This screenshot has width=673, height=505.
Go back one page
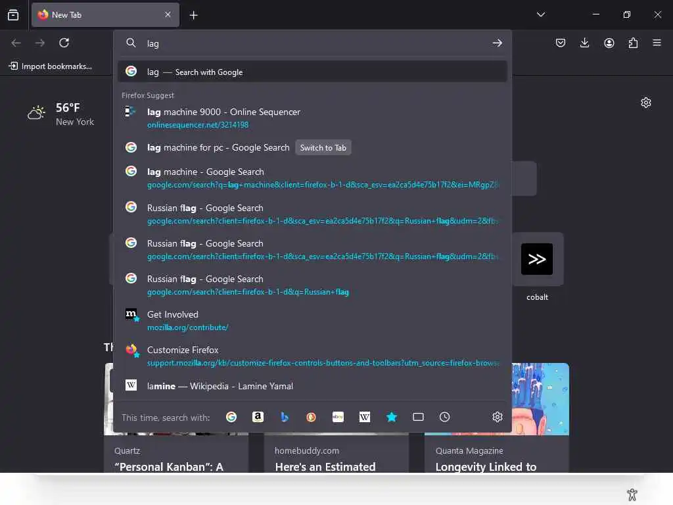tap(16, 43)
